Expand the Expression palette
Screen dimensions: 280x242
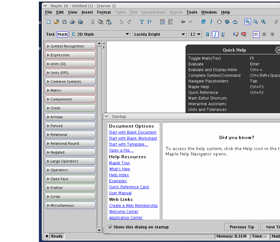coord(70,55)
